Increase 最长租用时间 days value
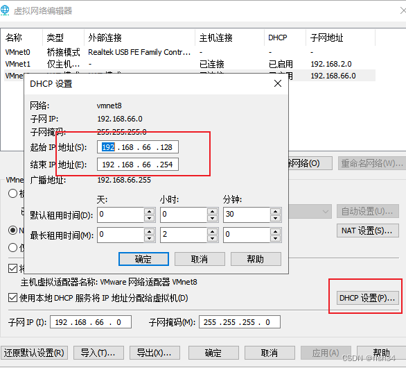This screenshot has height=368, width=406. point(150,231)
